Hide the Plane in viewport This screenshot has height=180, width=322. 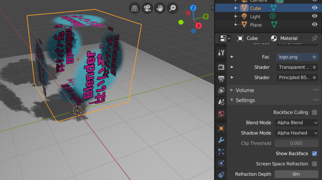pos(315,24)
